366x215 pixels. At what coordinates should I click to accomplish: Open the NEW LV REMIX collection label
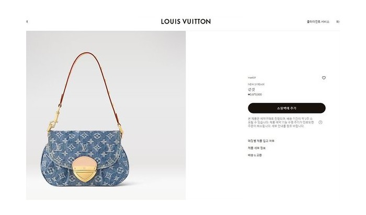(256, 84)
